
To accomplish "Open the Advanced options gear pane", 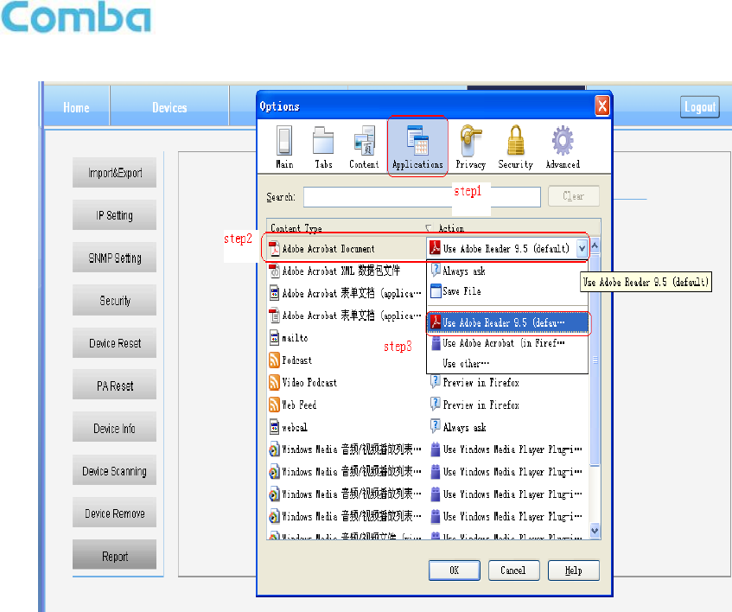I will tap(563, 147).
